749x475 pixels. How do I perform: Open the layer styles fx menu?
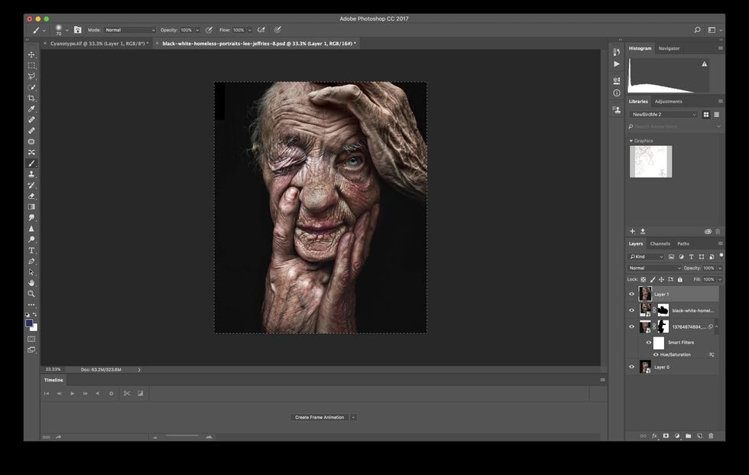tap(654, 435)
